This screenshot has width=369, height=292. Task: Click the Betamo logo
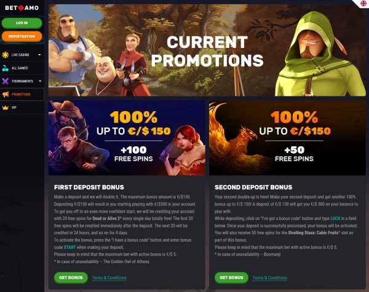[22, 8]
